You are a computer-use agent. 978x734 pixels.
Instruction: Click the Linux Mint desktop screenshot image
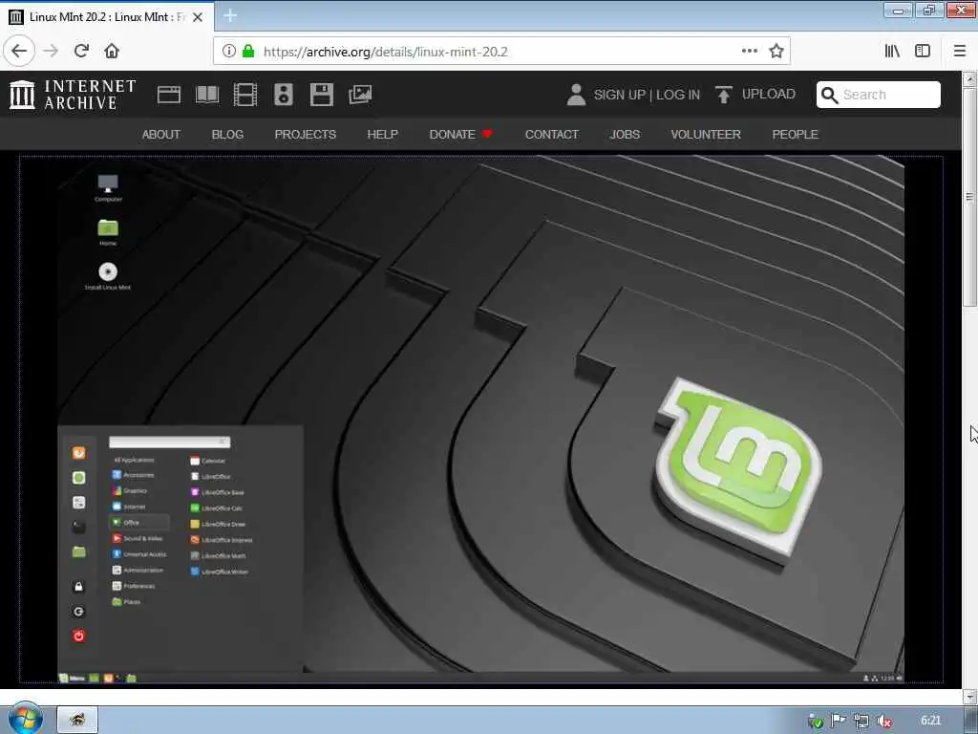[x=480, y=420]
